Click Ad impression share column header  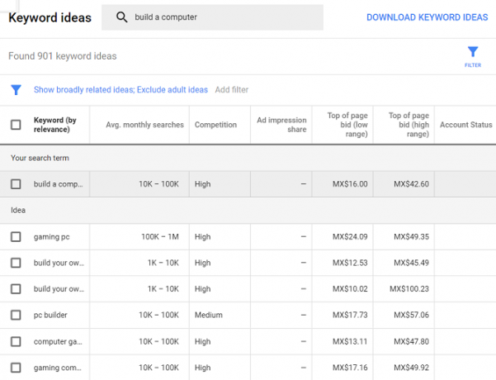tap(281, 125)
